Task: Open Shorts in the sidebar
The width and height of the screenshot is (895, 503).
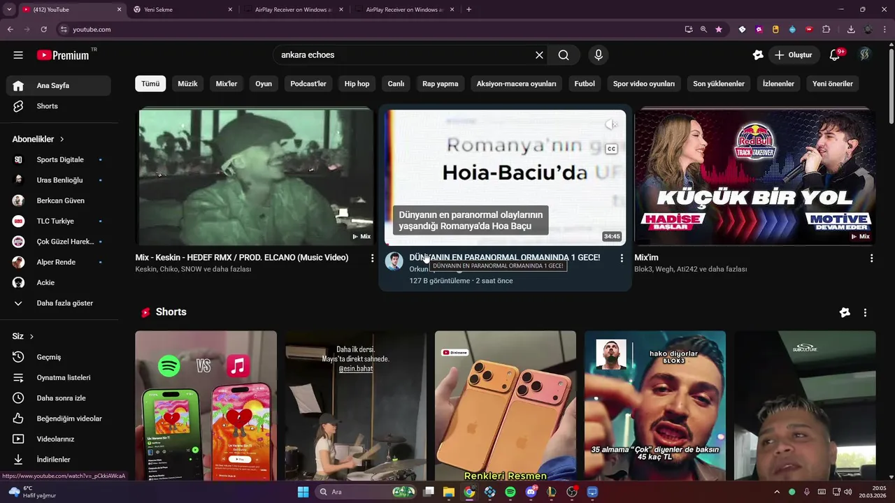Action: tap(59, 106)
